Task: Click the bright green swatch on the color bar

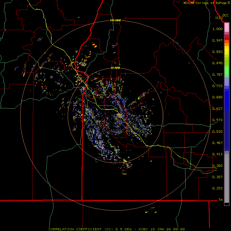Action: click(227, 70)
